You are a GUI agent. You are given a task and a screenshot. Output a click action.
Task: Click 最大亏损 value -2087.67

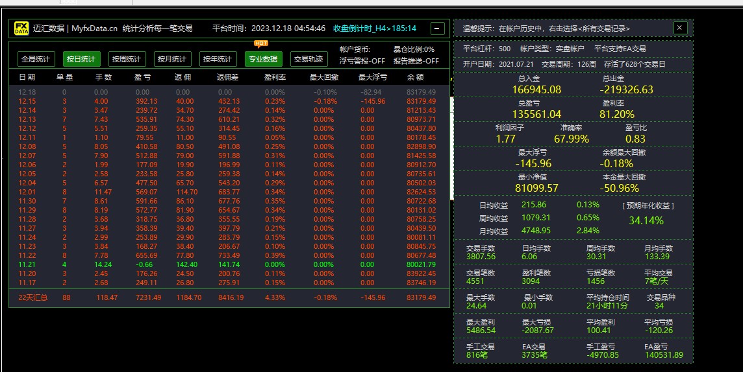point(538,331)
